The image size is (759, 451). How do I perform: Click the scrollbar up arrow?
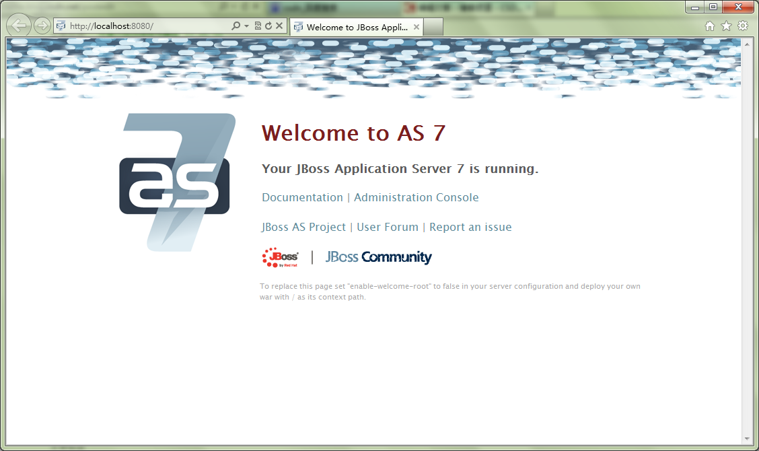748,44
